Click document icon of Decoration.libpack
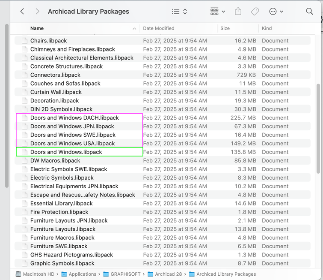 (x=25, y=101)
